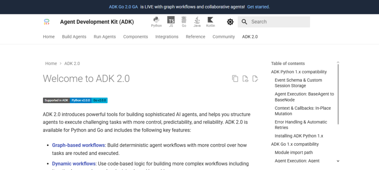379x170 pixels.
Task: Click the Search input field
Action: point(274,22)
